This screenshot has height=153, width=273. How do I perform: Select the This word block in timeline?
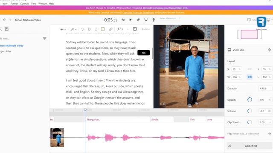[197, 119]
